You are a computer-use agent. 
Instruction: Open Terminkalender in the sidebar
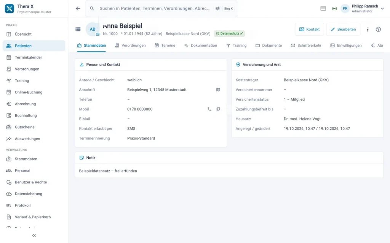tap(34, 58)
